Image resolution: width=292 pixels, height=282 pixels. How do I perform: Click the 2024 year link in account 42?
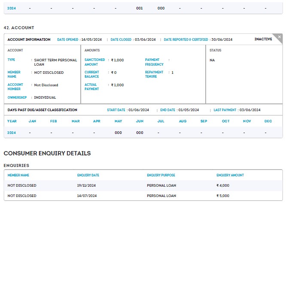12,133
